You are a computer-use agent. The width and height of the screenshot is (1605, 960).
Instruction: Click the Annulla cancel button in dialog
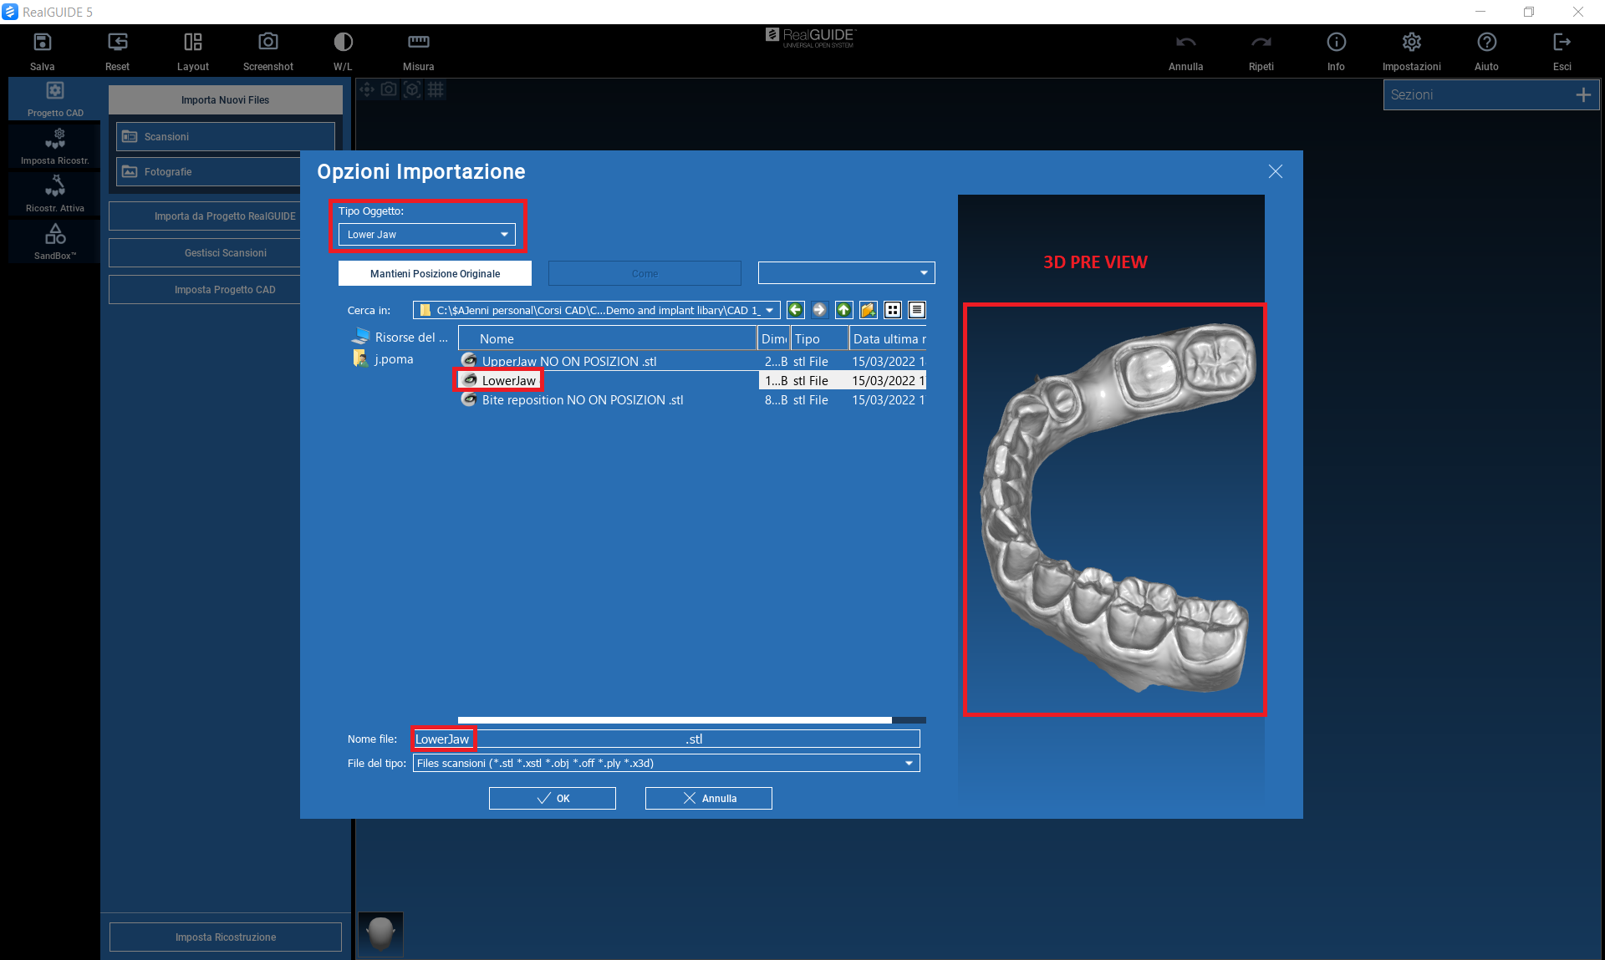pos(709,798)
